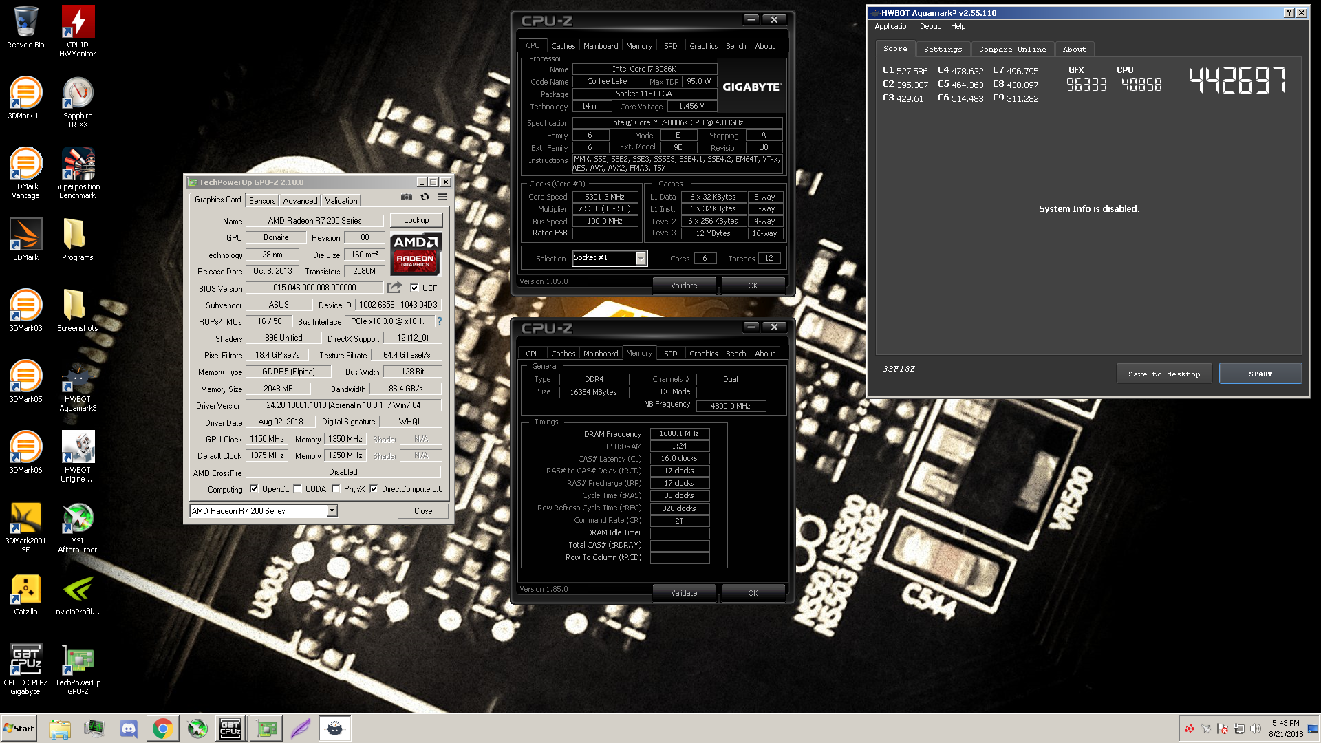Open the Socket #1 selection dropdown in CPU-Z
This screenshot has width=1321, height=743.
[x=641, y=258]
